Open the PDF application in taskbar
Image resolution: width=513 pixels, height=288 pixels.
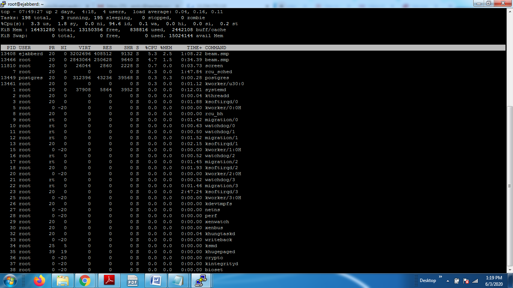pyautogui.click(x=133, y=280)
